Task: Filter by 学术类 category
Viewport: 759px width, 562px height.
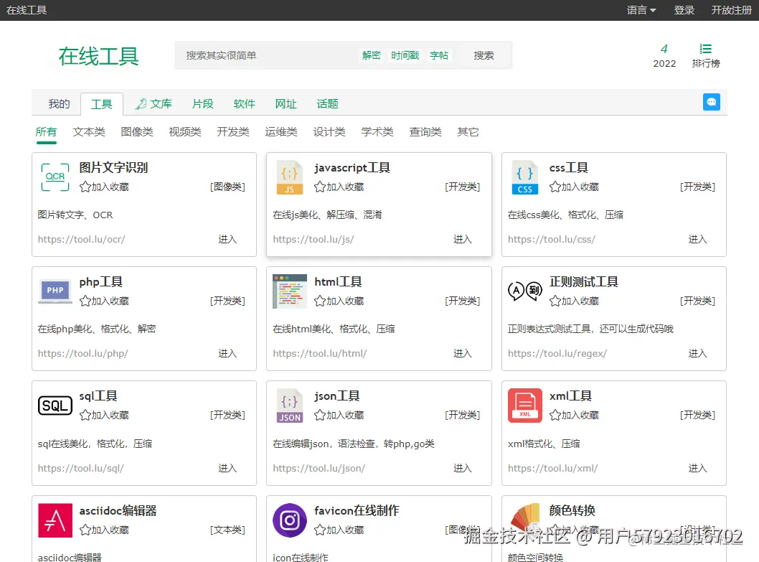Action: pyautogui.click(x=377, y=132)
